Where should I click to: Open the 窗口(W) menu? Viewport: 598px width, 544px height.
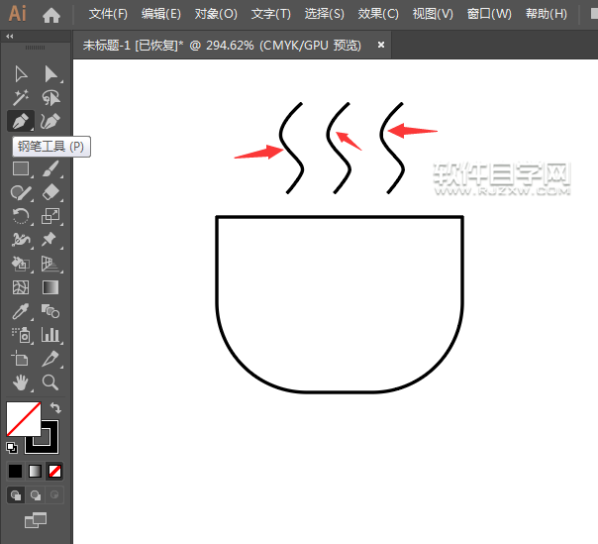coord(489,14)
